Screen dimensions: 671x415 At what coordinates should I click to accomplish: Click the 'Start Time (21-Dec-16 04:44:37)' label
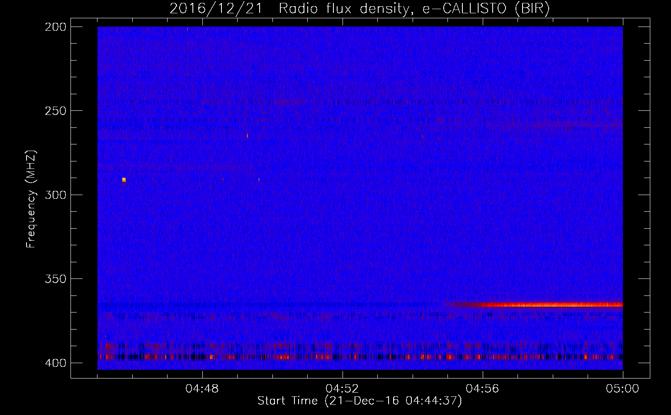pyautogui.click(x=360, y=401)
